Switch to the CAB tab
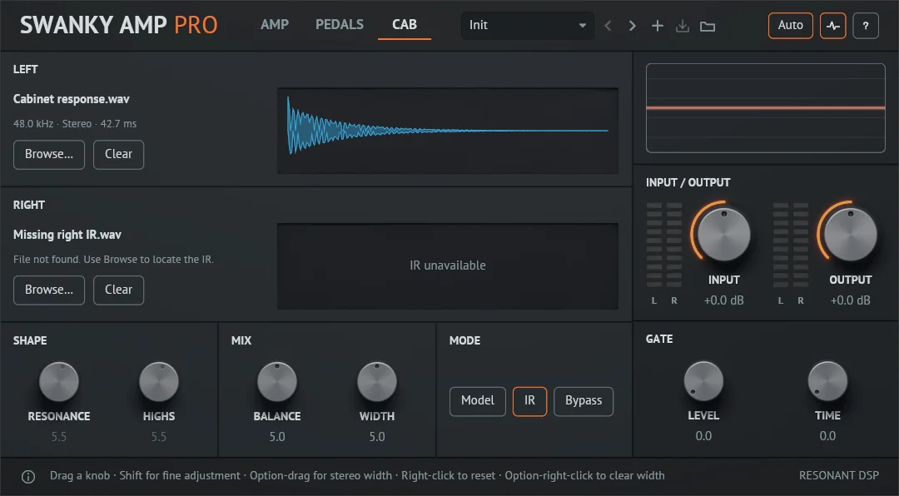This screenshot has height=496, width=899. (405, 25)
